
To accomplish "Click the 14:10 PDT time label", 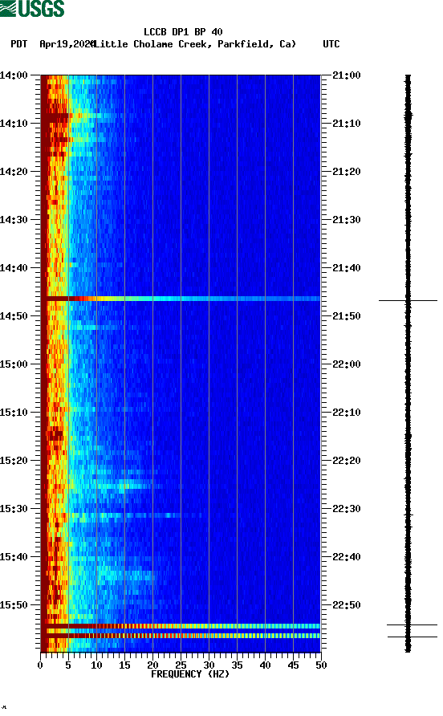I will coord(14,124).
